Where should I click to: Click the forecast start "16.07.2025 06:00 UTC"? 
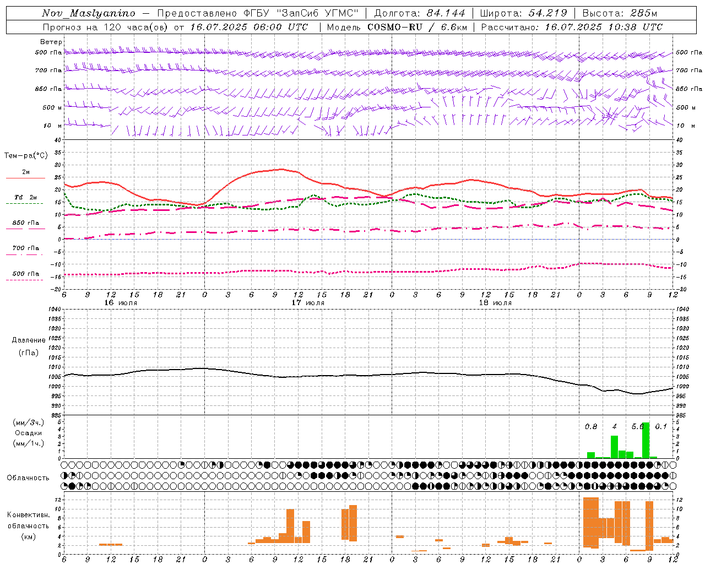pyautogui.click(x=249, y=26)
